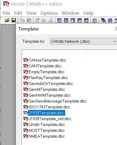Open a database with the folder icon

click(7, 21)
